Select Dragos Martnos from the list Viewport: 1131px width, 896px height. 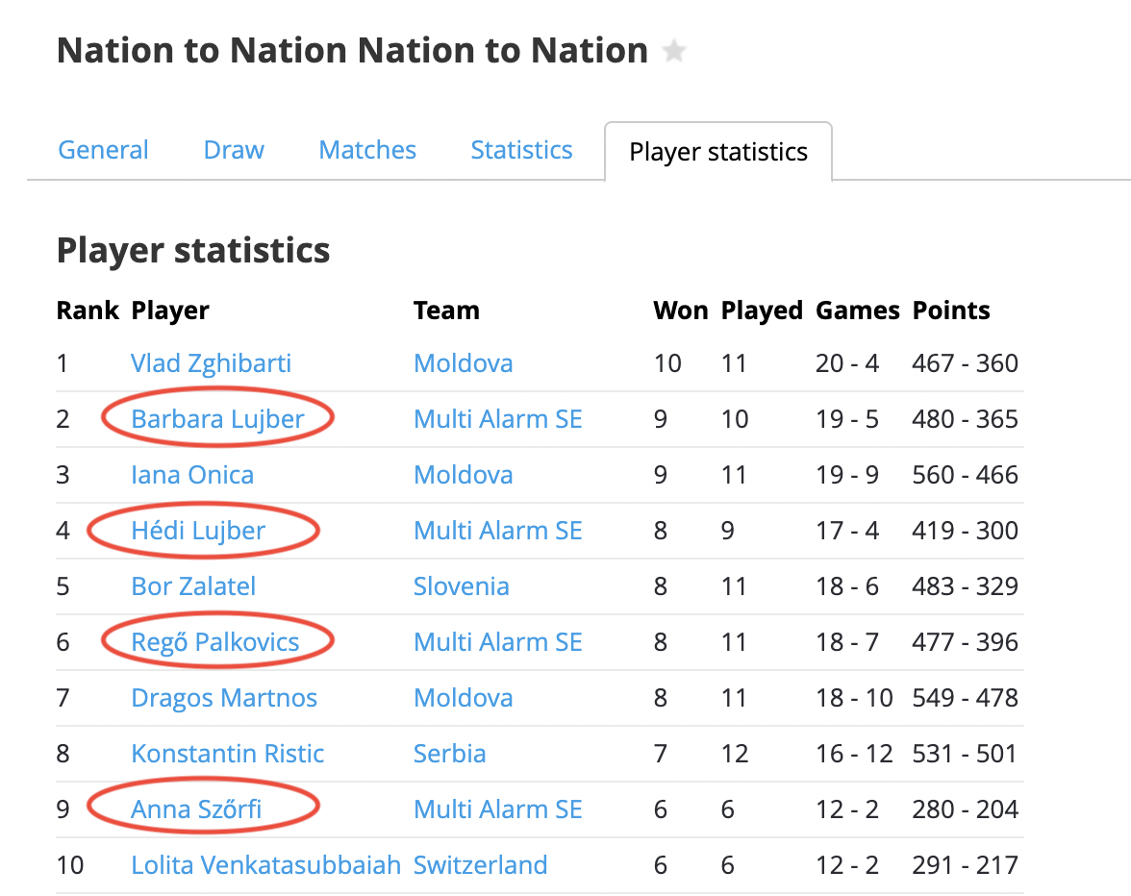tap(224, 698)
